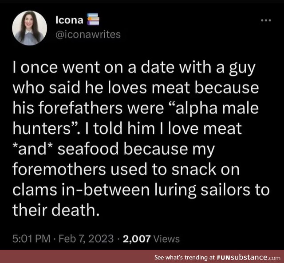Click the word "clams" in the tweet

click(x=35, y=190)
